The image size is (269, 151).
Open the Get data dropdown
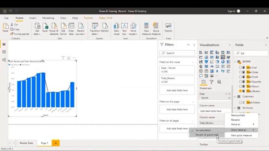[37, 32]
